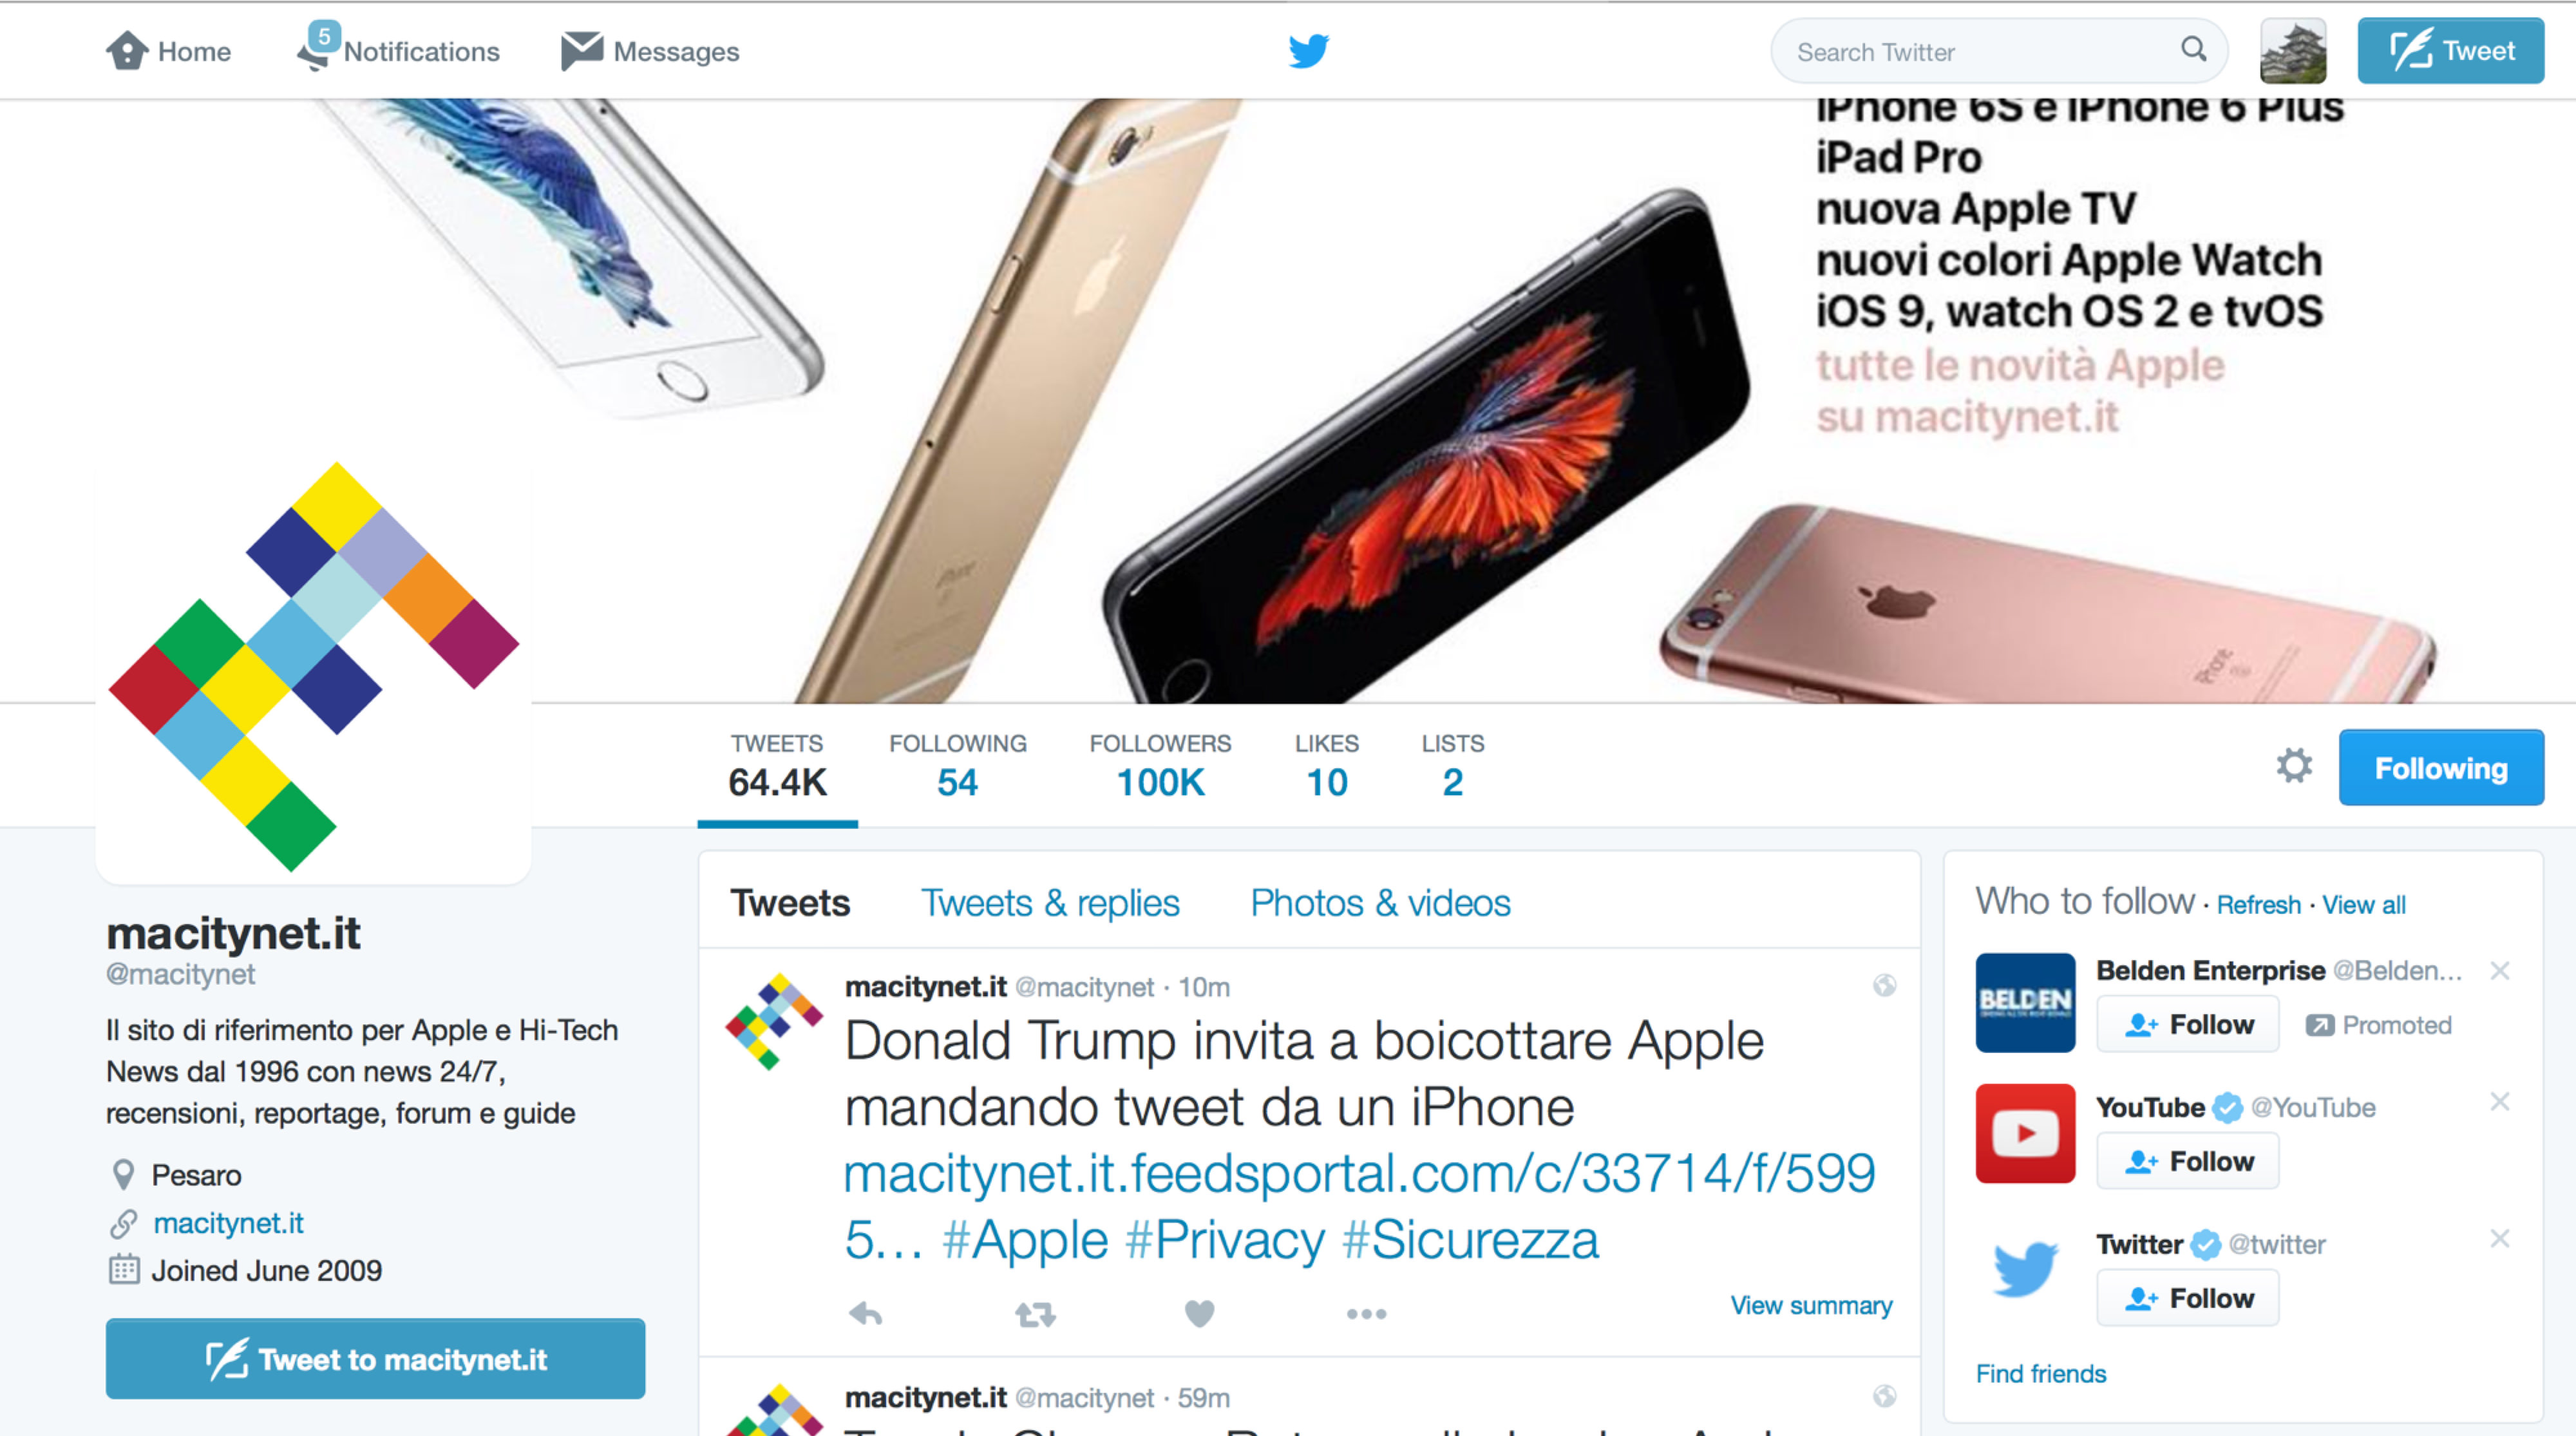The image size is (2576, 1436).
Task: Open the profile gear settings dropdown
Action: (x=2294, y=767)
